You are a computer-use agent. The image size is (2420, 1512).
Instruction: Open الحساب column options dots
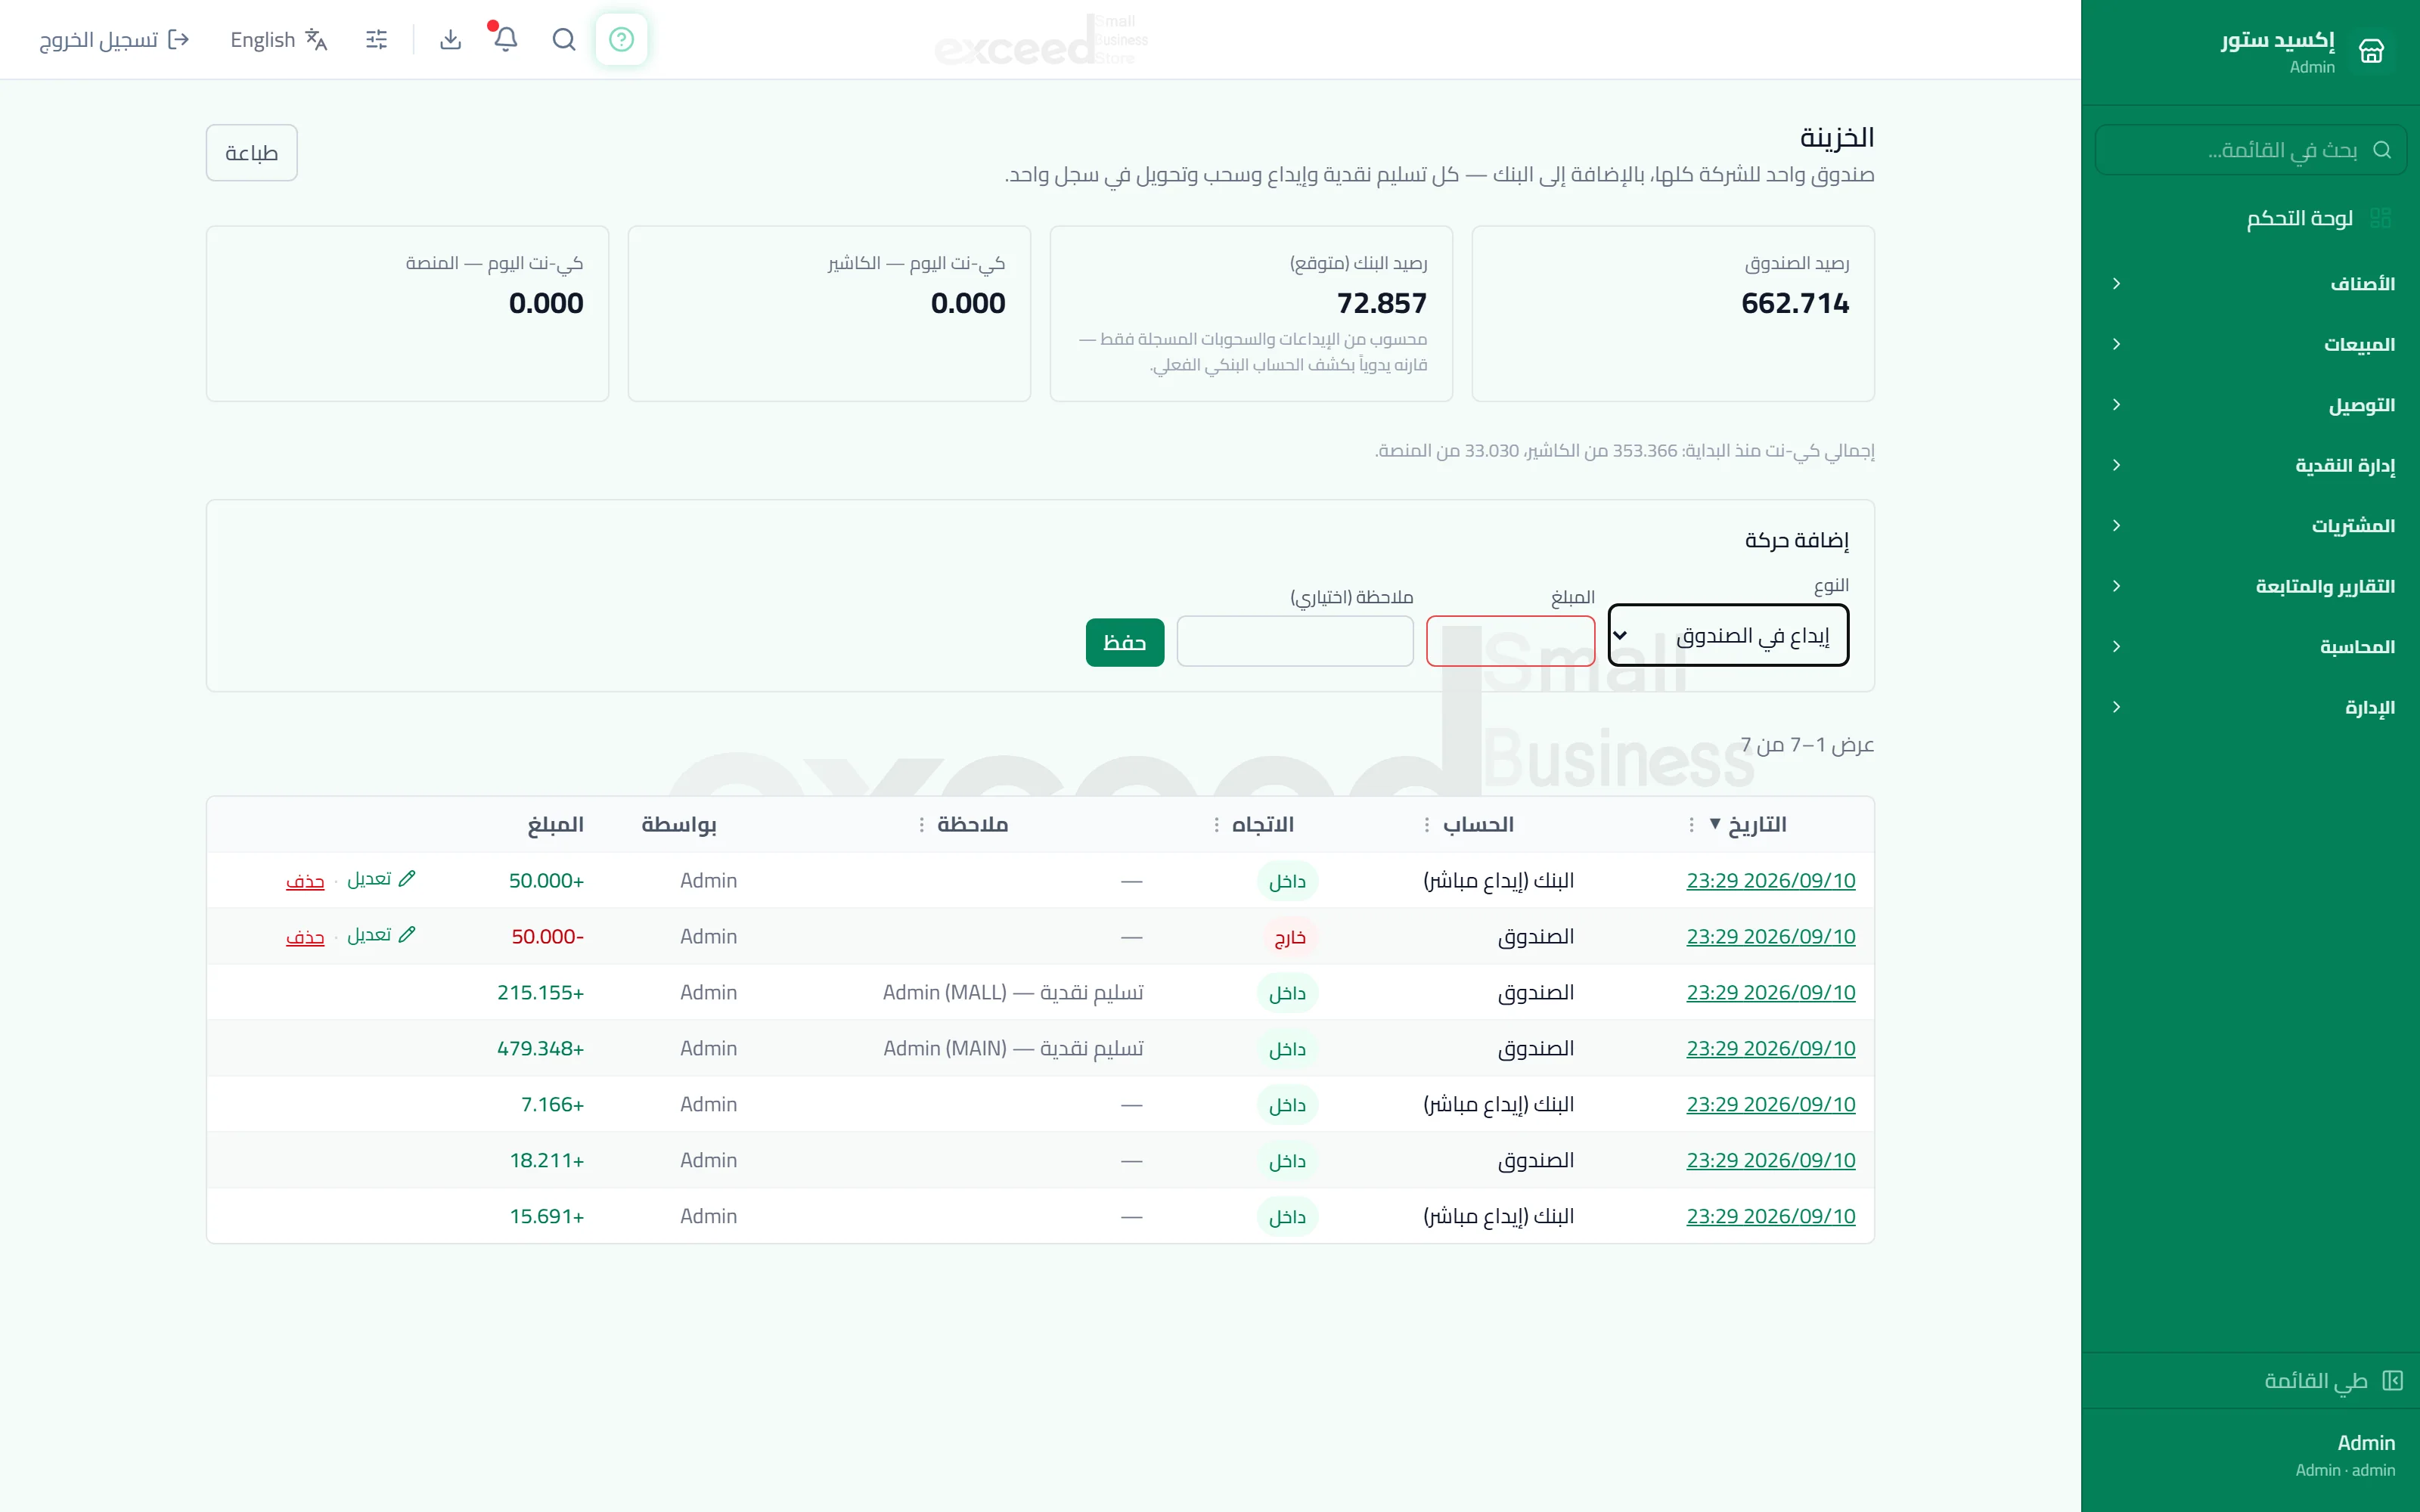coord(1427,824)
